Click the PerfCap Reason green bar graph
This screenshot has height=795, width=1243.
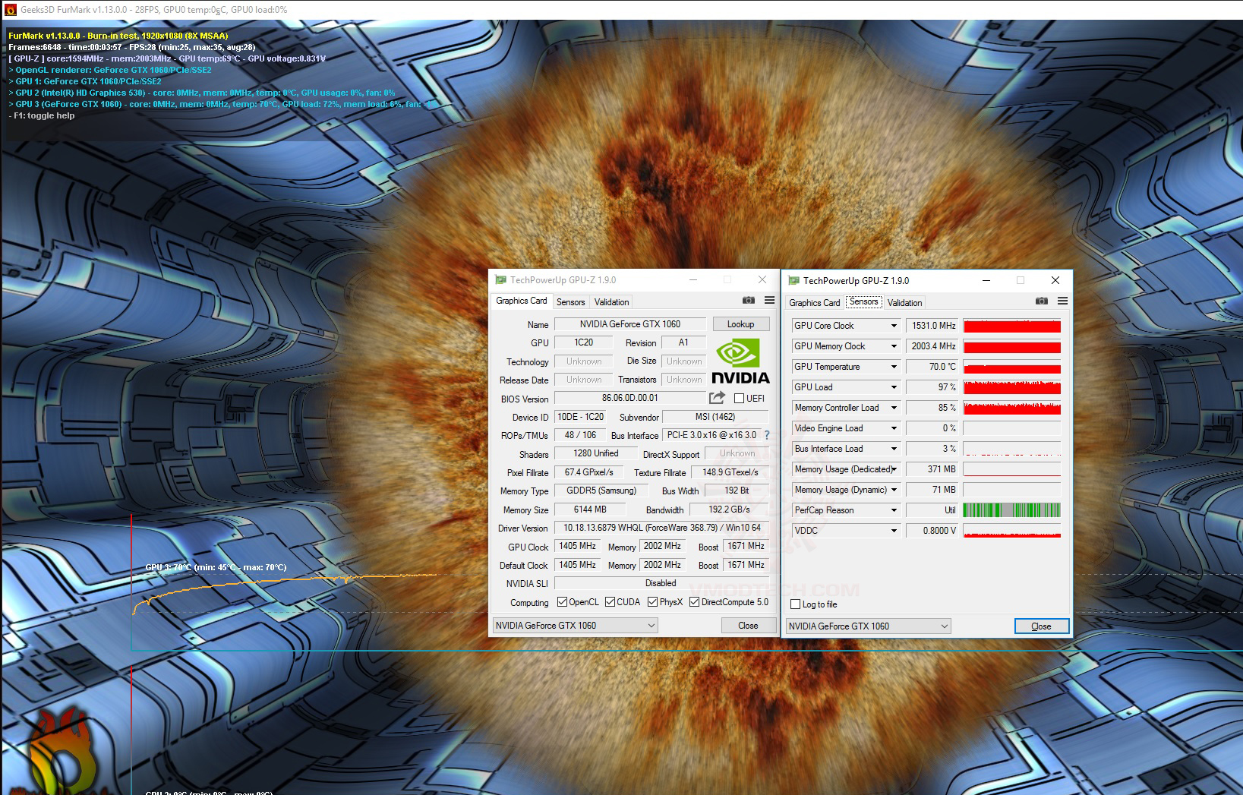[x=1012, y=510]
